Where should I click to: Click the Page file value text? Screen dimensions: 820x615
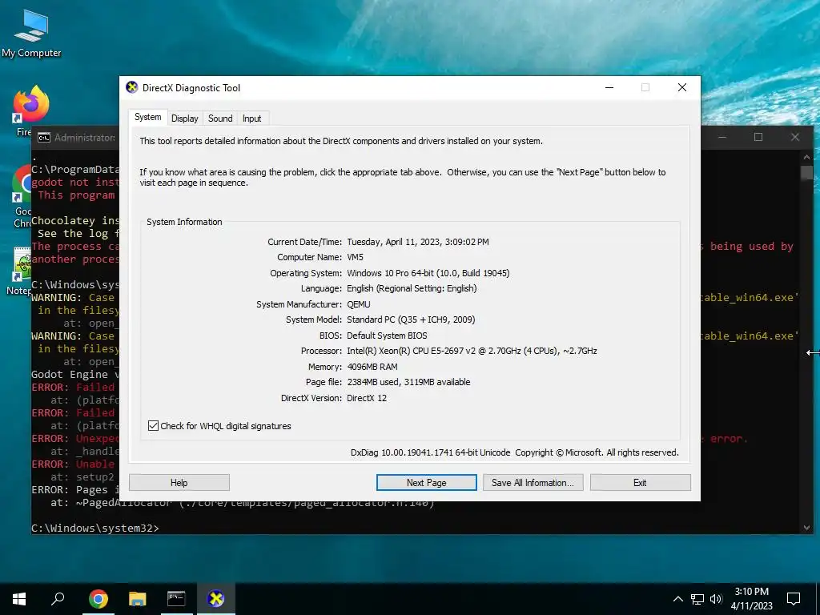[408, 382]
